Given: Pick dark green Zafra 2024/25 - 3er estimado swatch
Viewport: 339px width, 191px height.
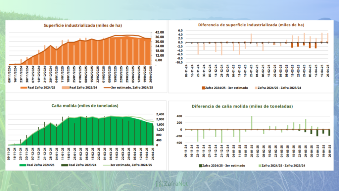Looking at the screenshot, I should [x=200, y=165].
